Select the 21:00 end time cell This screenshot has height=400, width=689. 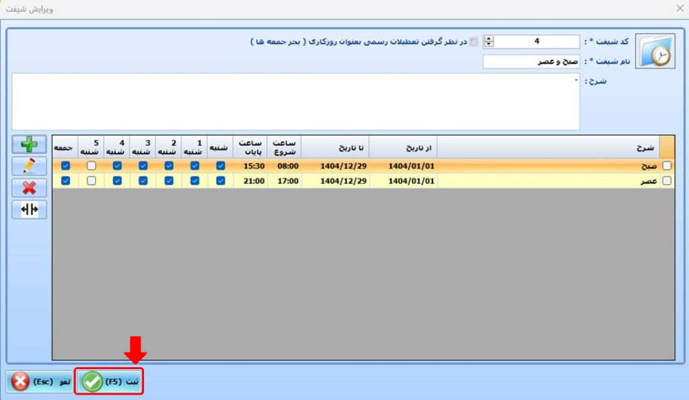coord(250,181)
